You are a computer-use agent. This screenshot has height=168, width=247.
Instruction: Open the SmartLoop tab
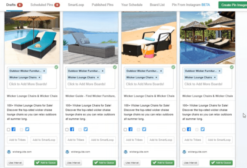click(76, 5)
